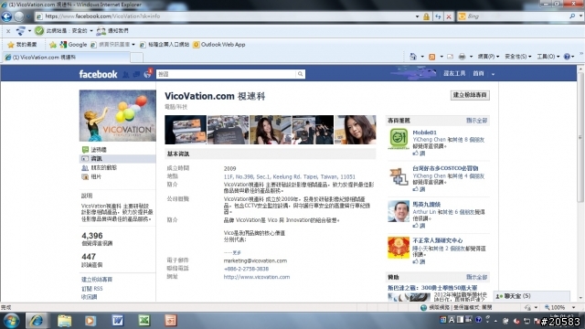Open 我的最愛 favorites star
Screen dimensions: 585x329
pyautogui.click(x=11, y=45)
